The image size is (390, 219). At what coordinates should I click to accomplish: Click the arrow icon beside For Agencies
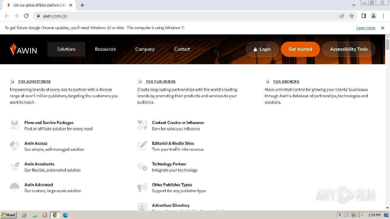[267, 82]
